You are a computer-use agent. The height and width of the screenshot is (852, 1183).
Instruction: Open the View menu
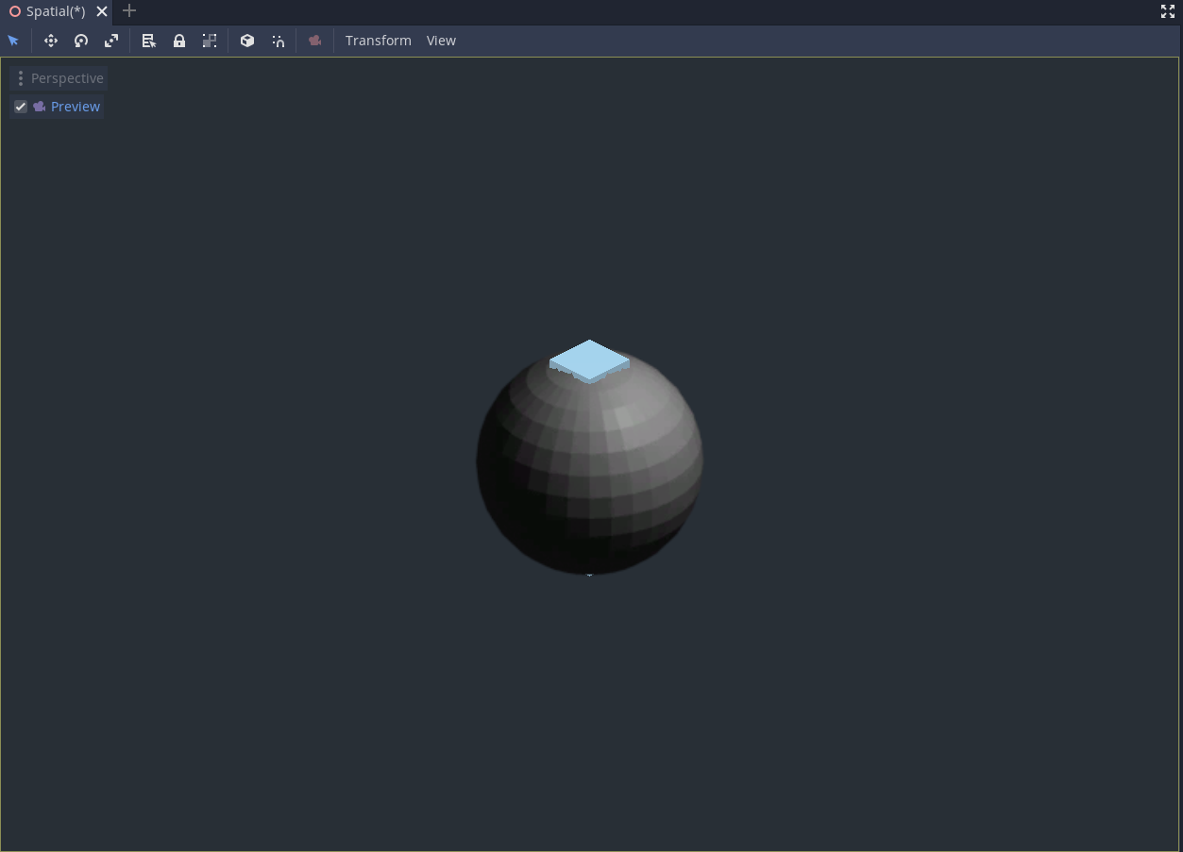click(441, 41)
